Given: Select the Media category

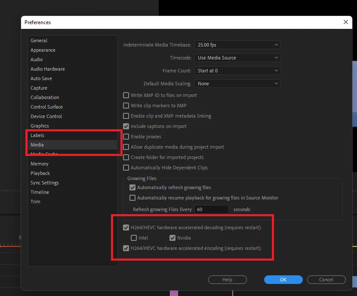Looking at the screenshot, I should 72,145.
